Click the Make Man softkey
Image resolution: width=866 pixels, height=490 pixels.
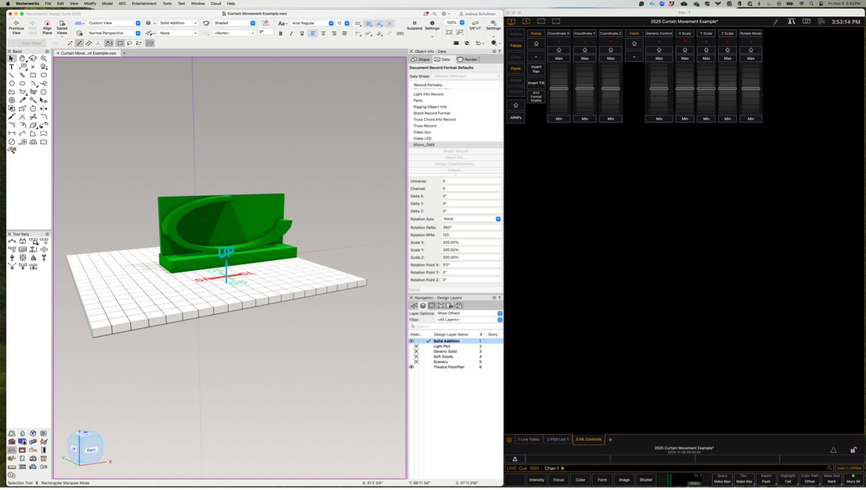(x=722, y=479)
